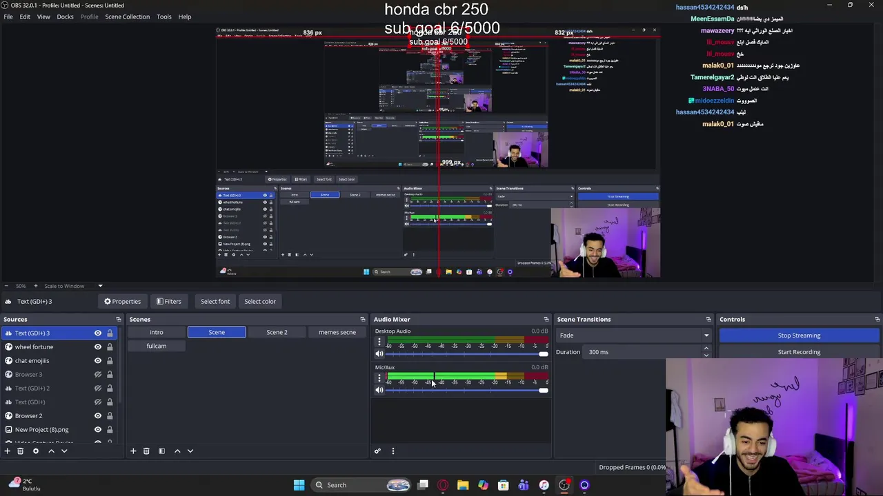Screen dimensions: 883x496
Task: Move selected source down
Action: coord(64,451)
